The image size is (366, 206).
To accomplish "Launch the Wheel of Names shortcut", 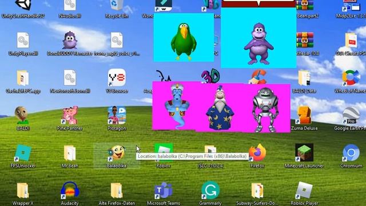I will [x=351, y=78].
